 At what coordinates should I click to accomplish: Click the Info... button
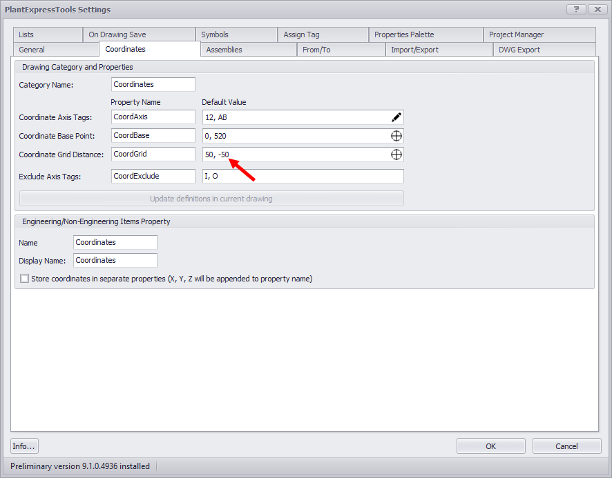click(x=24, y=446)
